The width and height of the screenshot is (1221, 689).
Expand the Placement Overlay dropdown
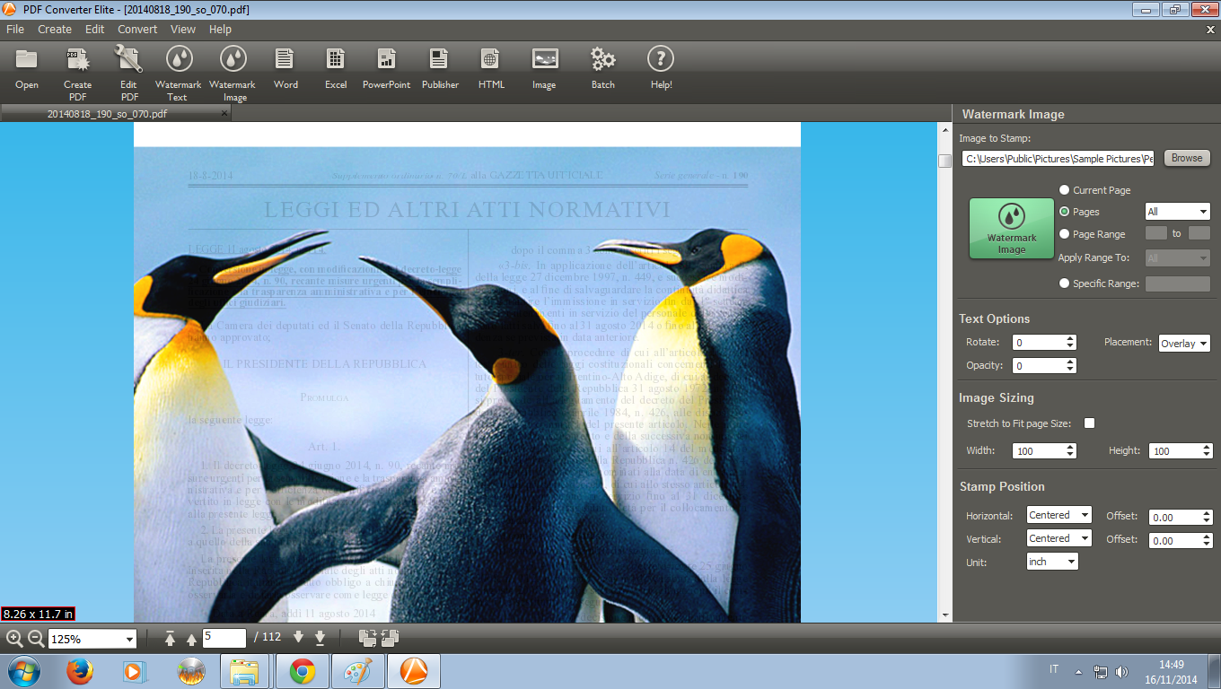coord(1184,343)
